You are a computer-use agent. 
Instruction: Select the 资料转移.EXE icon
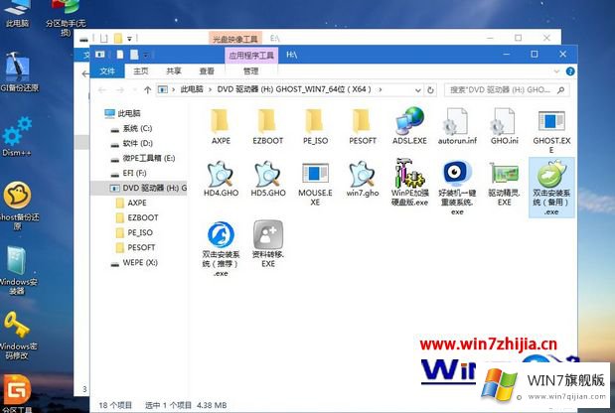click(268, 234)
